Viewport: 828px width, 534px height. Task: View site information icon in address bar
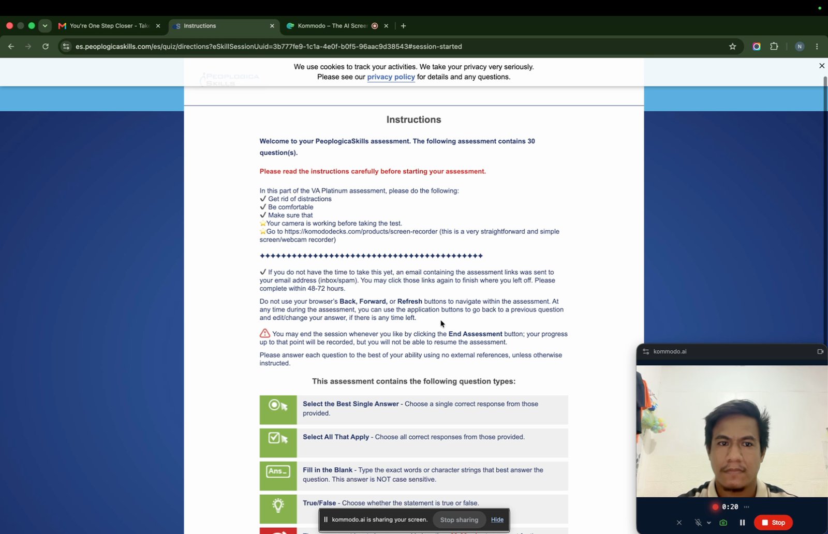point(66,47)
